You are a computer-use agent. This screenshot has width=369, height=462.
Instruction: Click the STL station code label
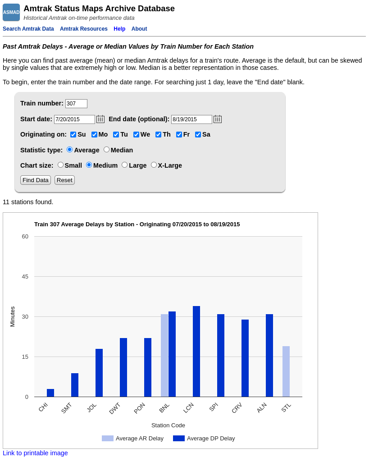[286, 408]
